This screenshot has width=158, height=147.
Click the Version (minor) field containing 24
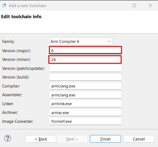click(x=85, y=60)
